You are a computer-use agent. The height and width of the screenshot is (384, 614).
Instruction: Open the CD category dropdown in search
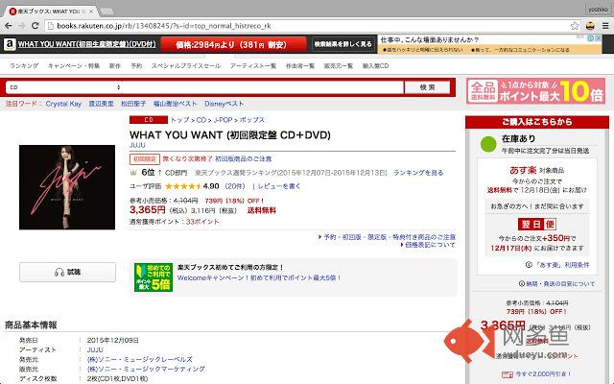point(64,87)
